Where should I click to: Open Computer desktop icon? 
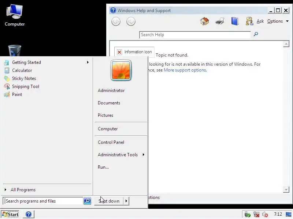tap(15, 16)
